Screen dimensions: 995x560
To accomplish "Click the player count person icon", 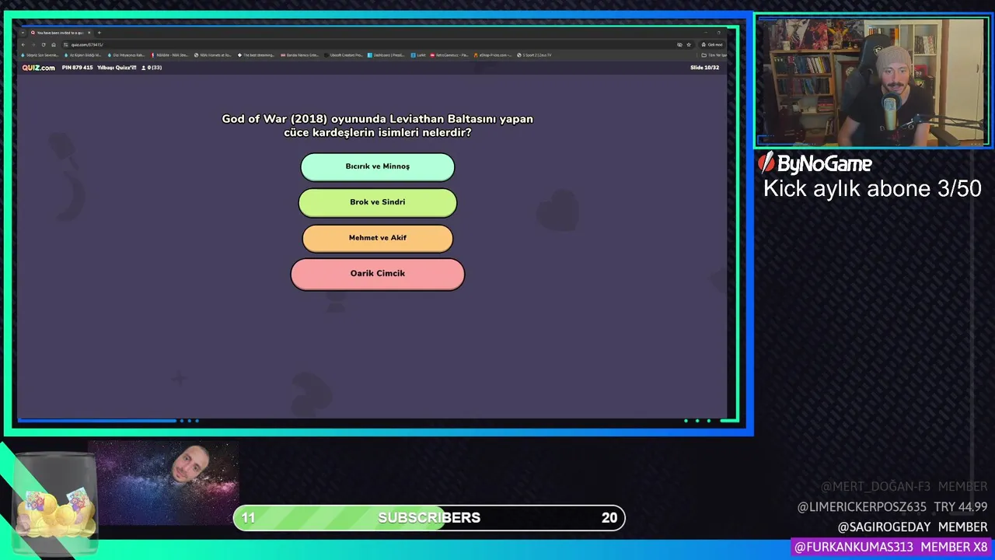I will (144, 68).
